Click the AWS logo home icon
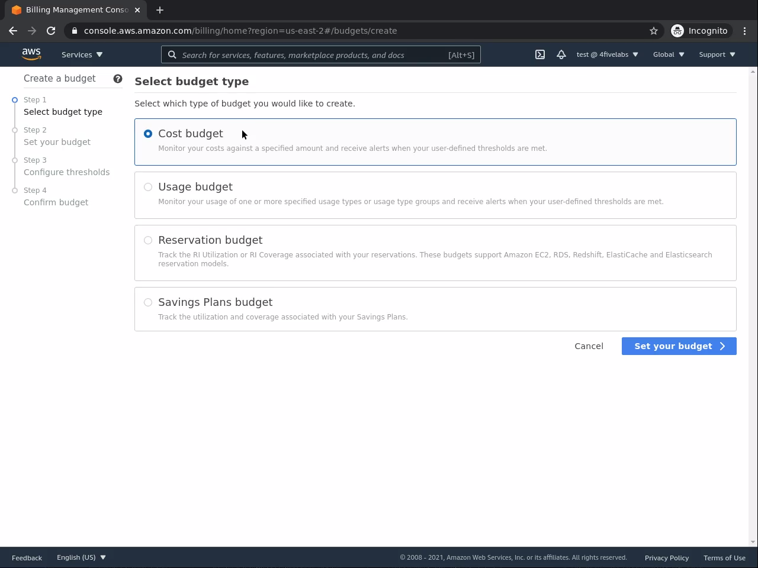758x568 pixels. 31,54
